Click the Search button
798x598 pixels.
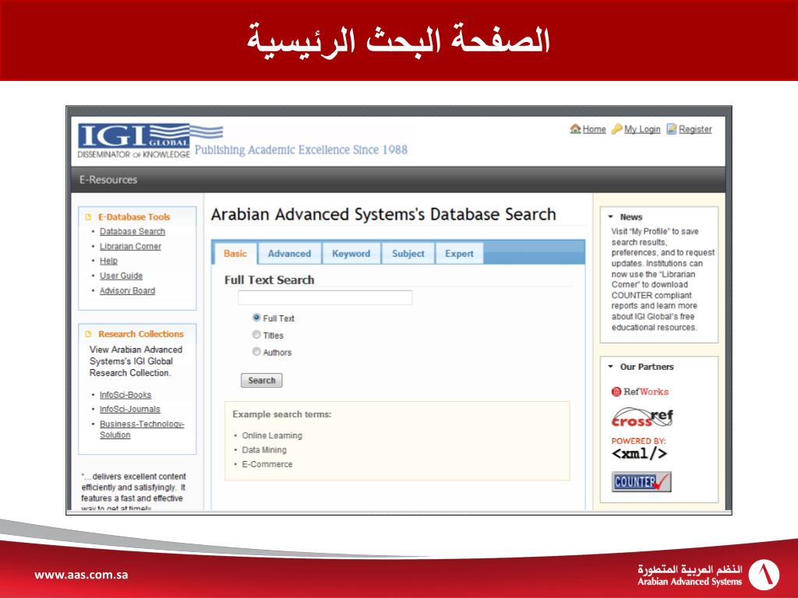(262, 380)
